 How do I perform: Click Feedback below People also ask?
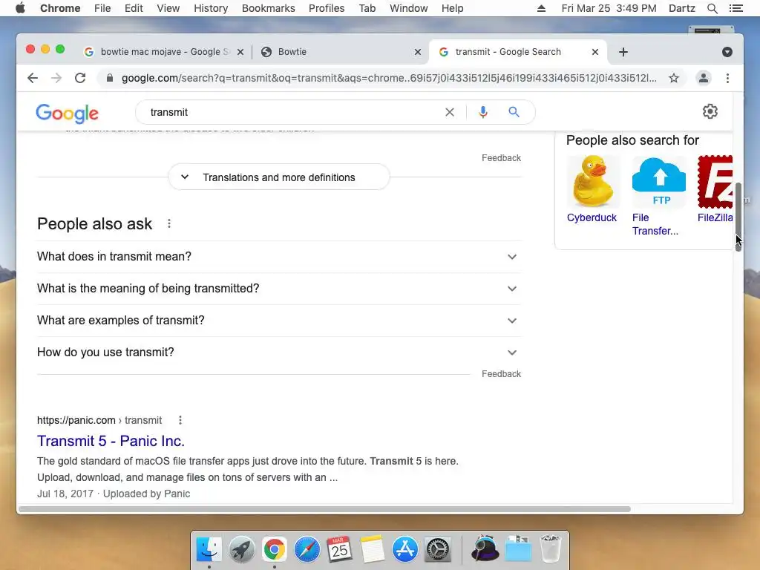point(501,374)
